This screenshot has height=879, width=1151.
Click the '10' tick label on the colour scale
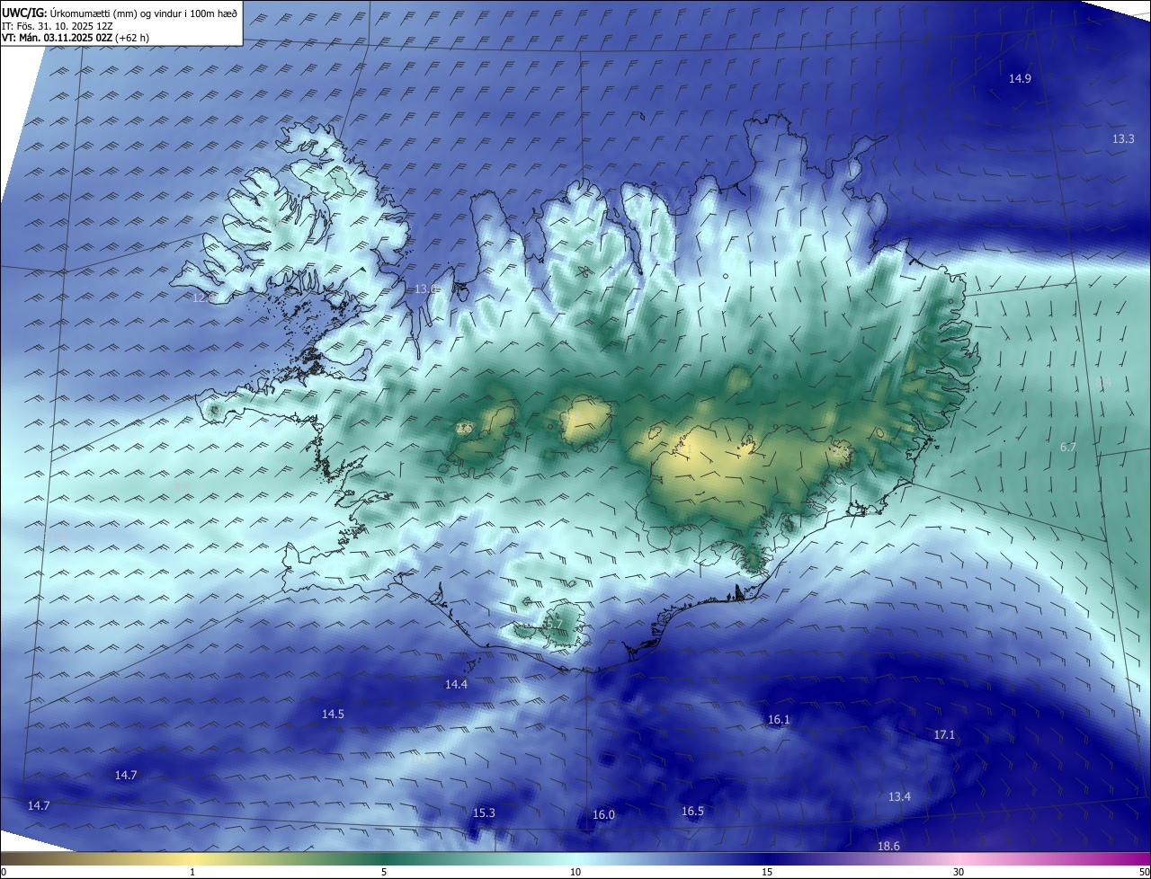pos(575,872)
